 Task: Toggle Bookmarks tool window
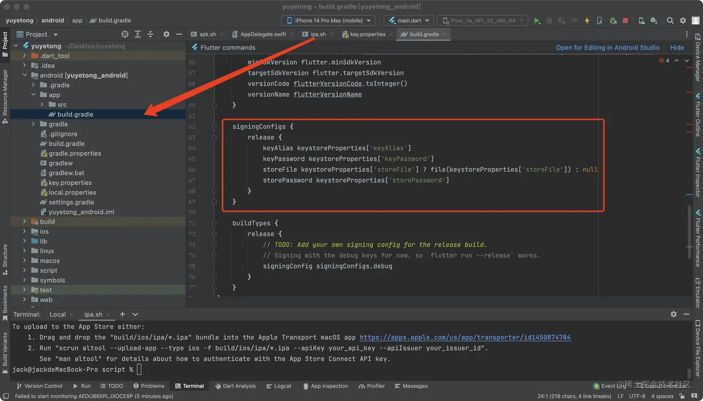coord(5,303)
